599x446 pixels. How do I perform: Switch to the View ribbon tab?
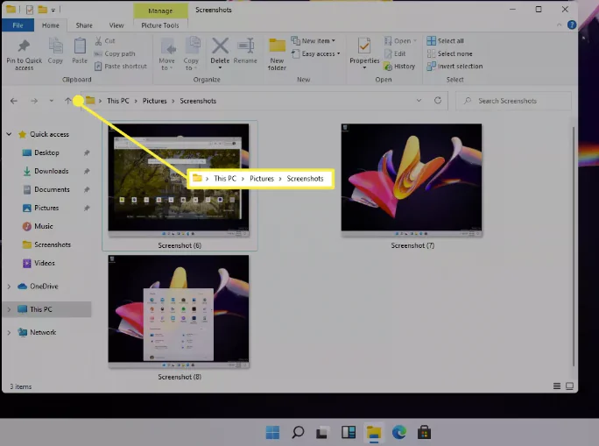116,25
